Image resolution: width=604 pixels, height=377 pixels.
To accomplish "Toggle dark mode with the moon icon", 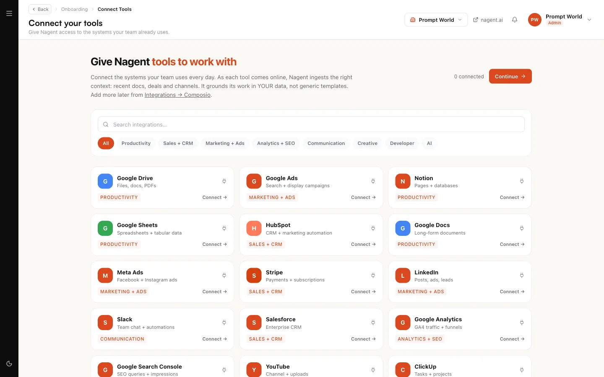I will (x=9, y=364).
